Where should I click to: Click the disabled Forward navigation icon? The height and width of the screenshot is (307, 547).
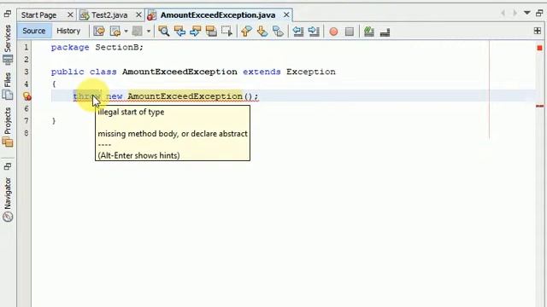pos(137,32)
